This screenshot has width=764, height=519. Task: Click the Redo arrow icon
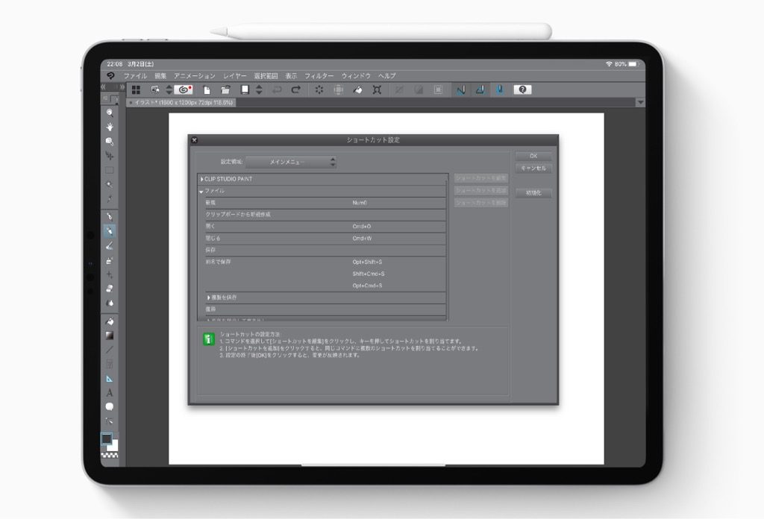click(295, 90)
